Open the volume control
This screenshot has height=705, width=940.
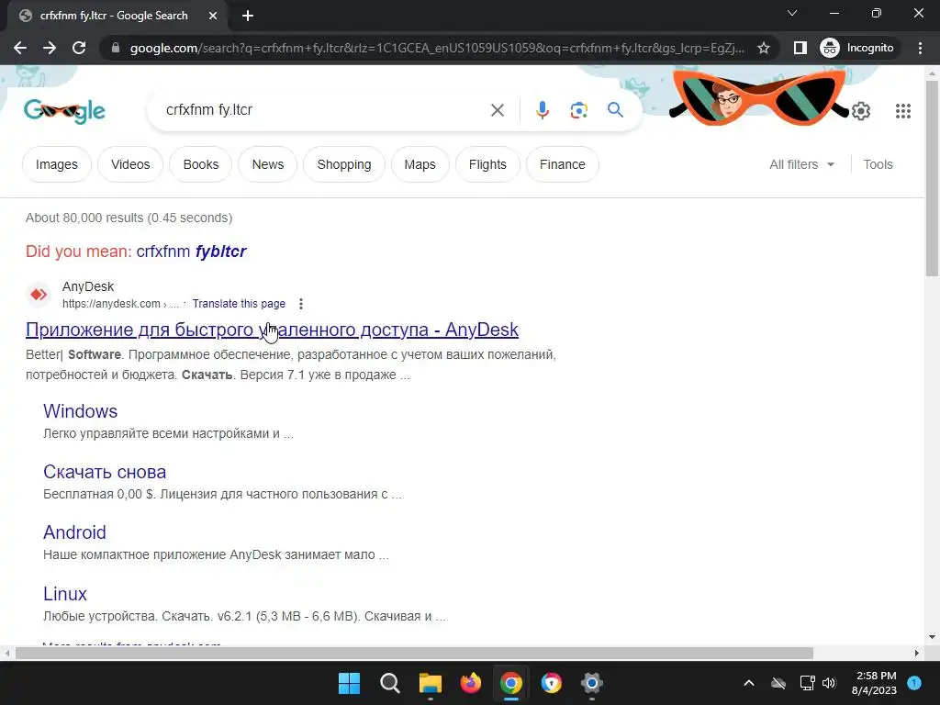pyautogui.click(x=829, y=683)
